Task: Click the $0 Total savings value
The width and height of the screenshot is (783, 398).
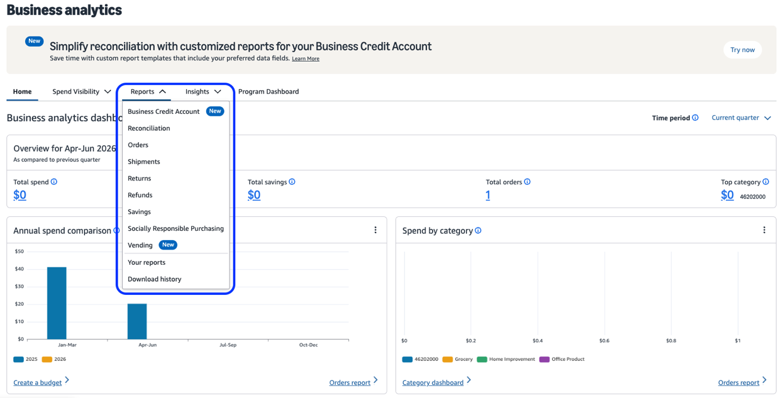Action: point(254,195)
